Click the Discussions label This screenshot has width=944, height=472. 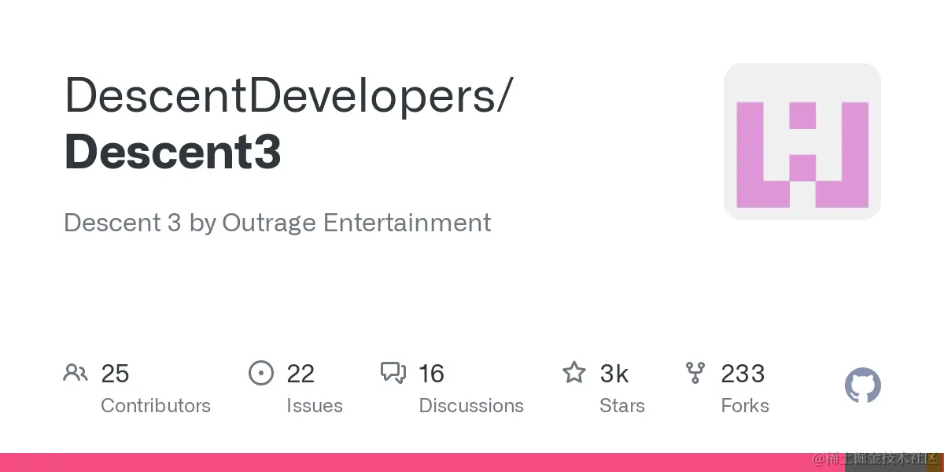point(471,406)
